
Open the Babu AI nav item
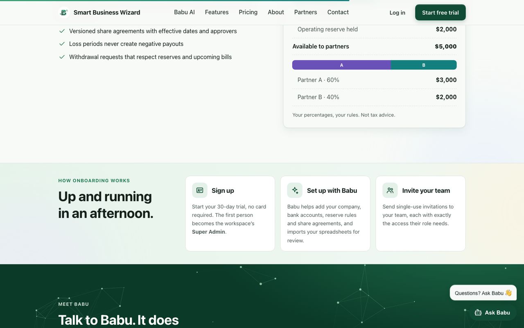[x=184, y=12]
